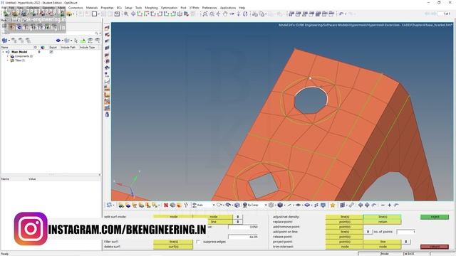Click the search magnifier in model browser
This screenshot has height=256, width=456.
97,33
